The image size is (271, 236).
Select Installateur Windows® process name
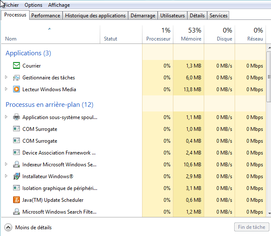pos(48,176)
